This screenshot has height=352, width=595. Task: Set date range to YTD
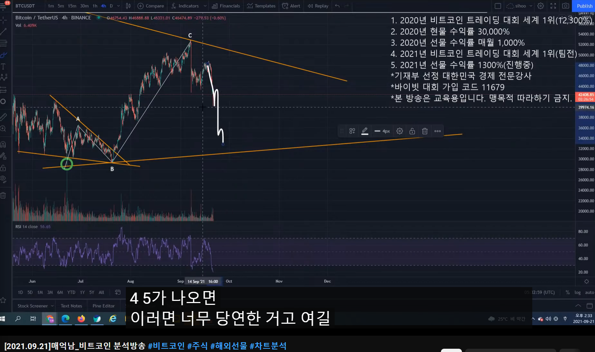click(71, 292)
